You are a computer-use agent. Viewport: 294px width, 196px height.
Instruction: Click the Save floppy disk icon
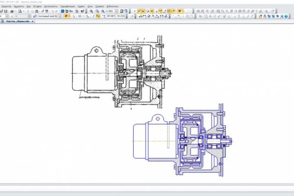(x=6, y=11)
